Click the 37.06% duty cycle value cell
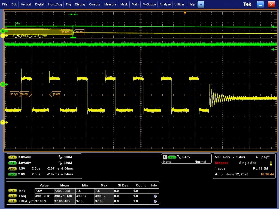Screen dimensions: 279x209 click(x=44, y=201)
